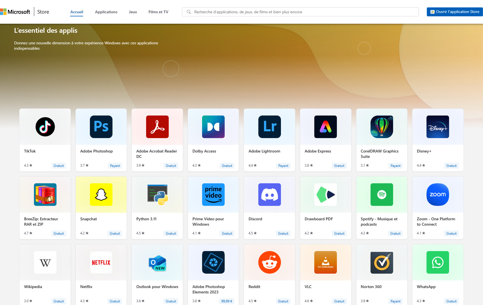Viewport: 483px width, 305px height.
Task: Go to the Jeux tab
Action: point(133,12)
